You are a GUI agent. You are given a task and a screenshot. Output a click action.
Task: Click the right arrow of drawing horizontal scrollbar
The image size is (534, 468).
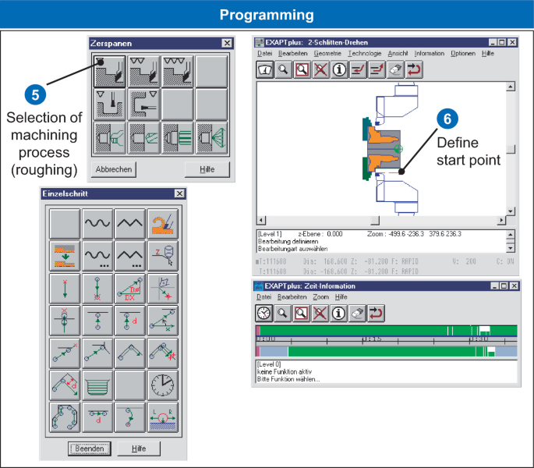(501, 221)
